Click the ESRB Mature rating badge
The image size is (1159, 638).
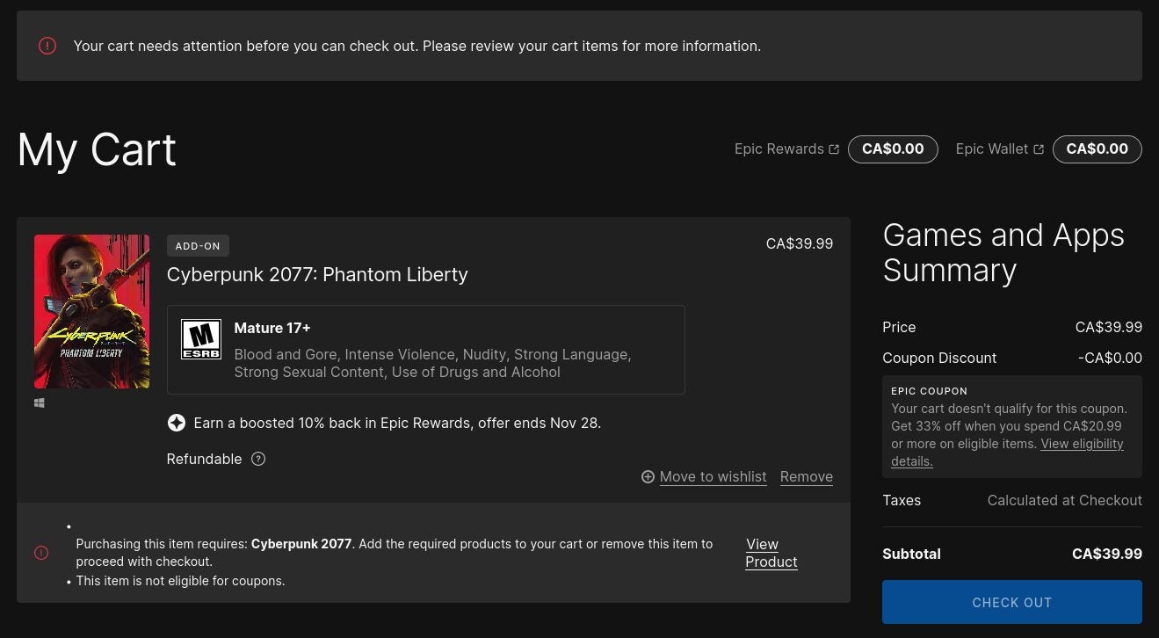201,339
